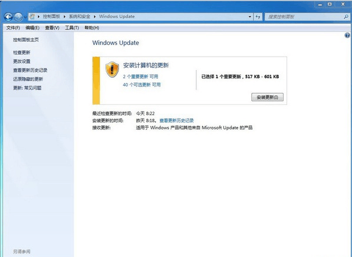This screenshot has height=257, width=352.
Task: Click the 安装计算机的更新 heading
Action: [146, 65]
